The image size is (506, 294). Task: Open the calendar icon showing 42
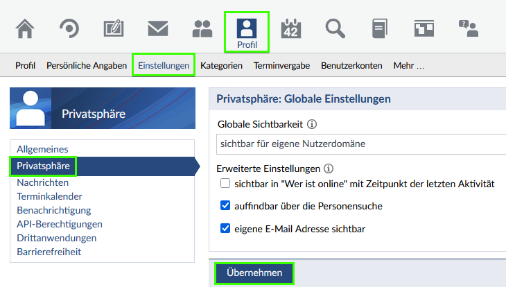click(x=291, y=28)
